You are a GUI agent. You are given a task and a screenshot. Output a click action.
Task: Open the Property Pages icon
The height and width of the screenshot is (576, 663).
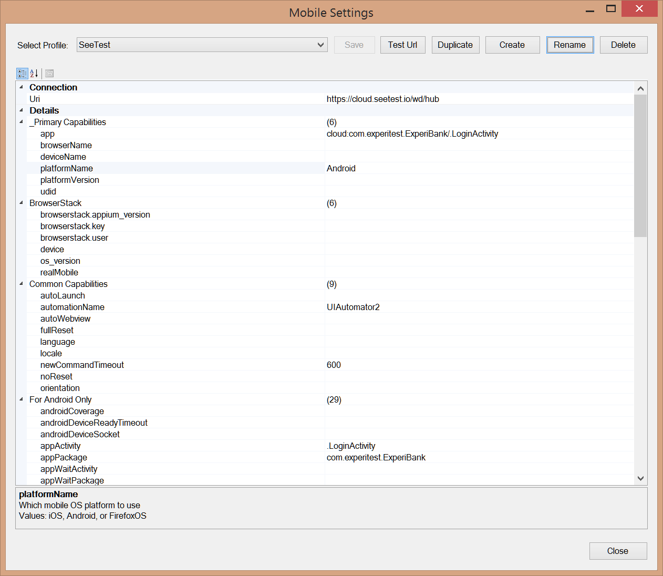point(49,74)
